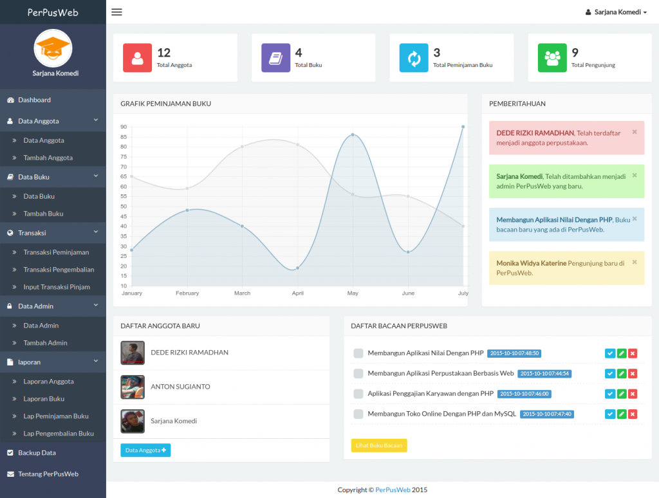659x498 pixels.
Task: Click red delete icon for Membangun Toko Online
Action: [633, 414]
